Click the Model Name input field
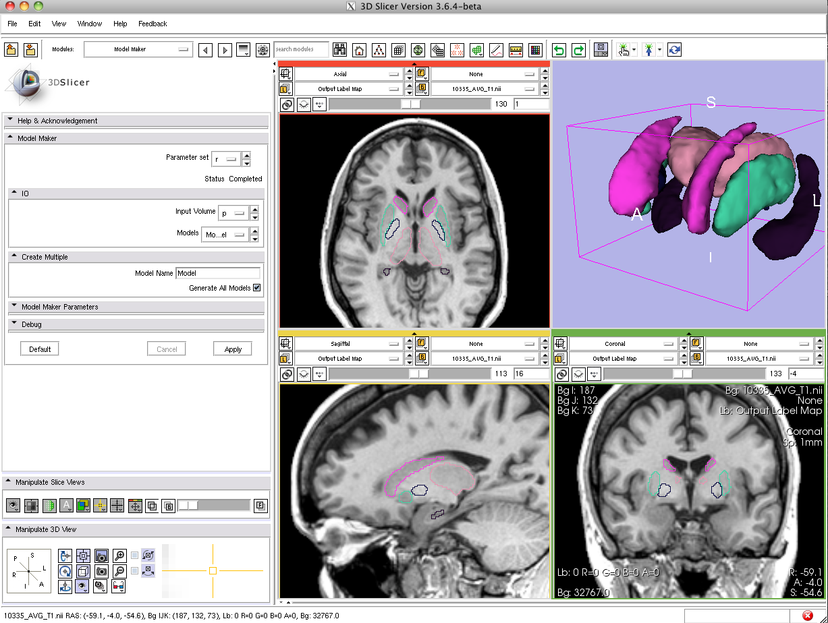Screen dimensions: 828x623 coord(218,273)
